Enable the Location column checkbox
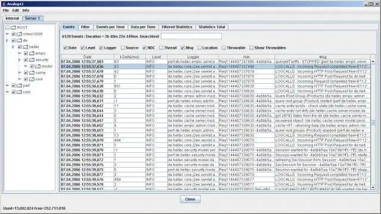This screenshot has height=214, width=381. [199, 48]
